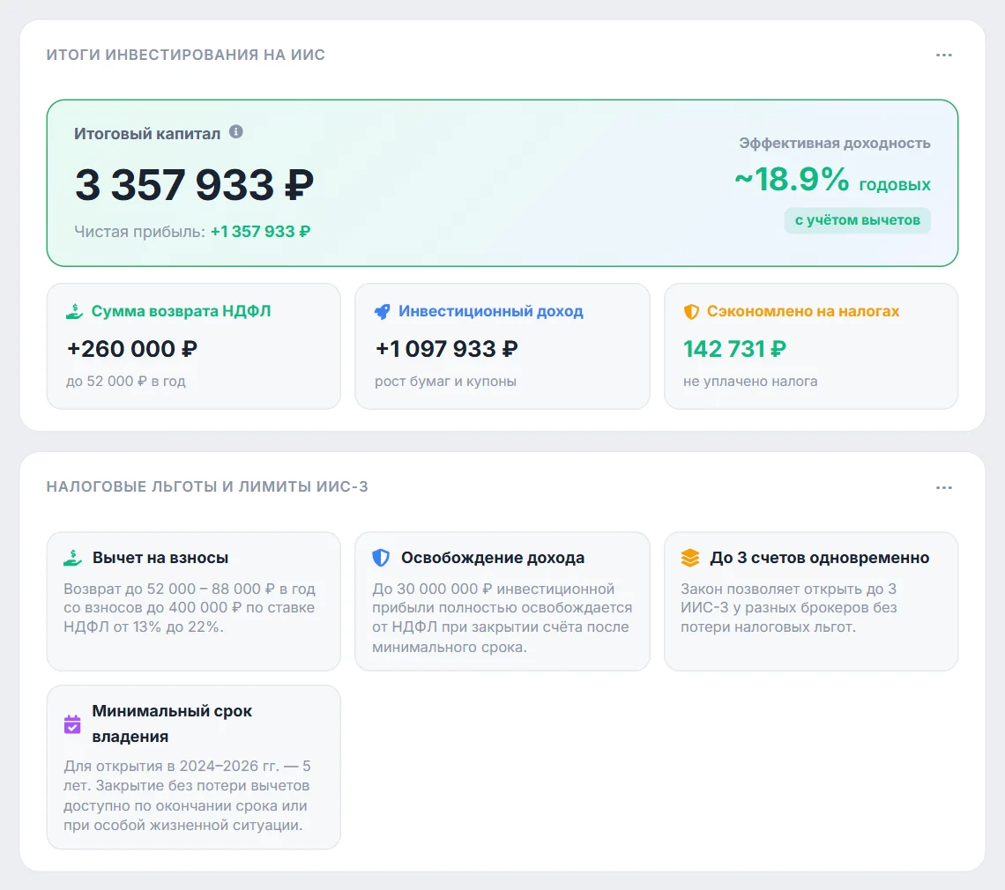Viewport: 1005px width, 890px height.
Task: Click the info icon next to Итоговый капитал
Action: tap(236, 132)
